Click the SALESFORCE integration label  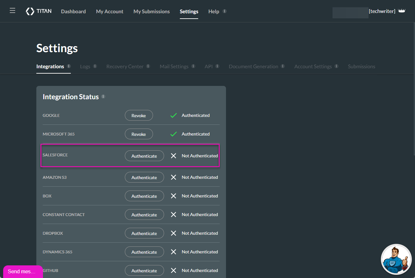(55, 155)
